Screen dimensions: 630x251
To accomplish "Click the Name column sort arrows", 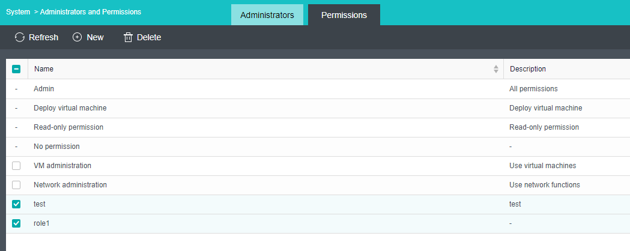I will point(495,69).
